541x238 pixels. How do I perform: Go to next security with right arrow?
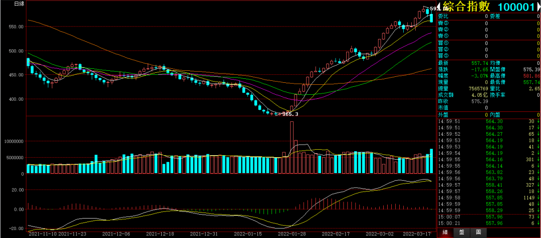click(538, 7)
